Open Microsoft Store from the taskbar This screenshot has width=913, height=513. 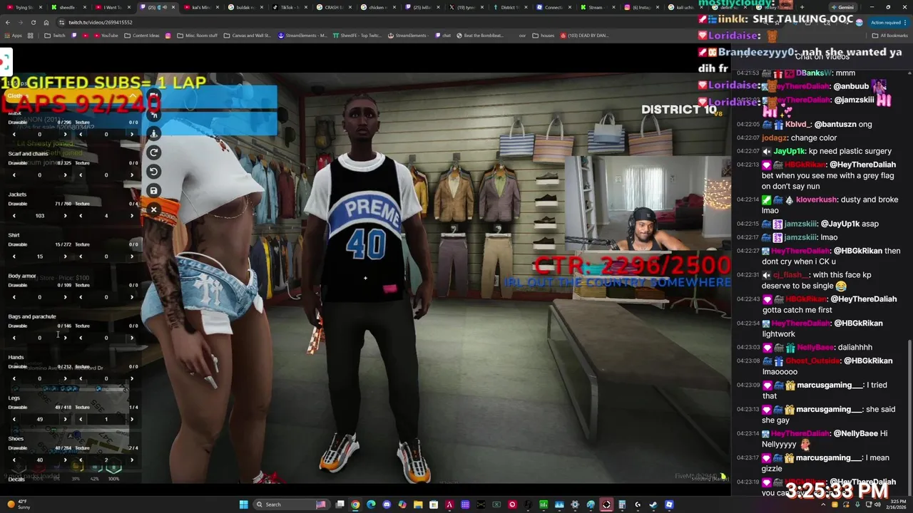pyautogui.click(x=434, y=504)
